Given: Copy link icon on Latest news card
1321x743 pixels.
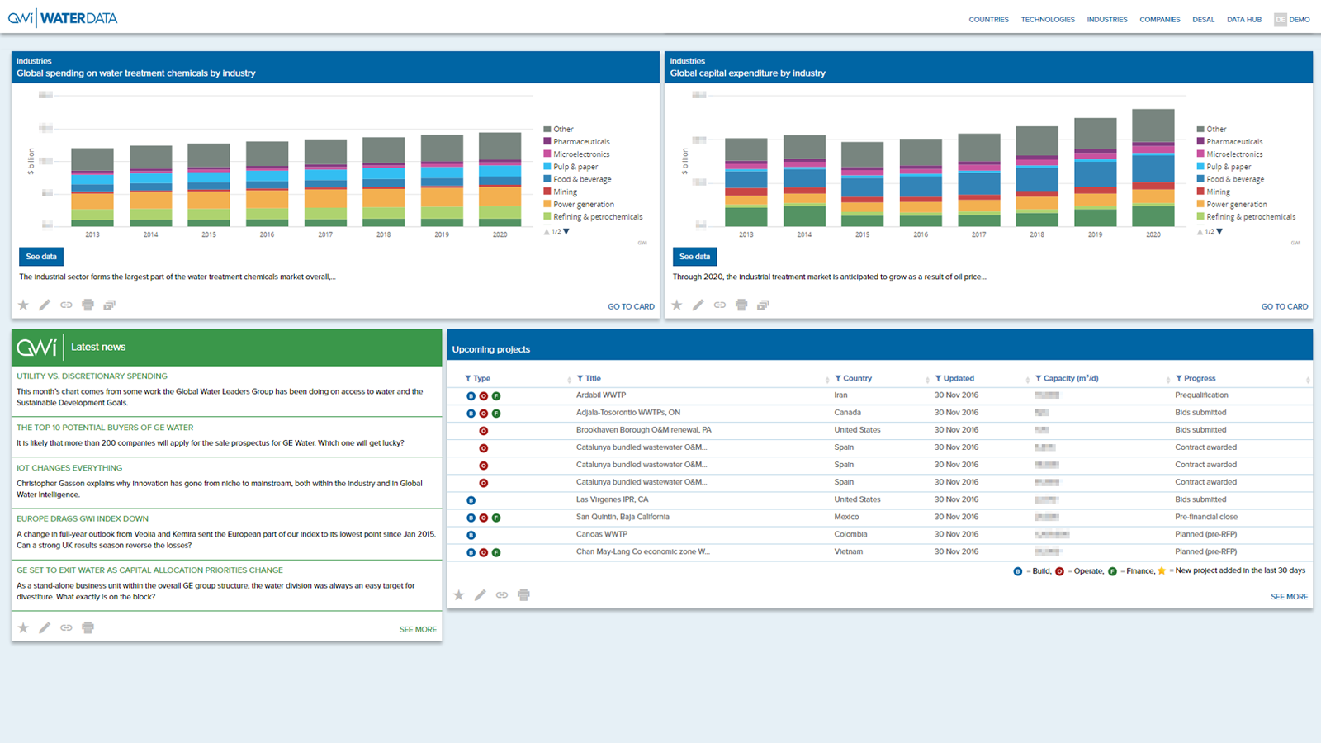Looking at the screenshot, I should point(66,628).
